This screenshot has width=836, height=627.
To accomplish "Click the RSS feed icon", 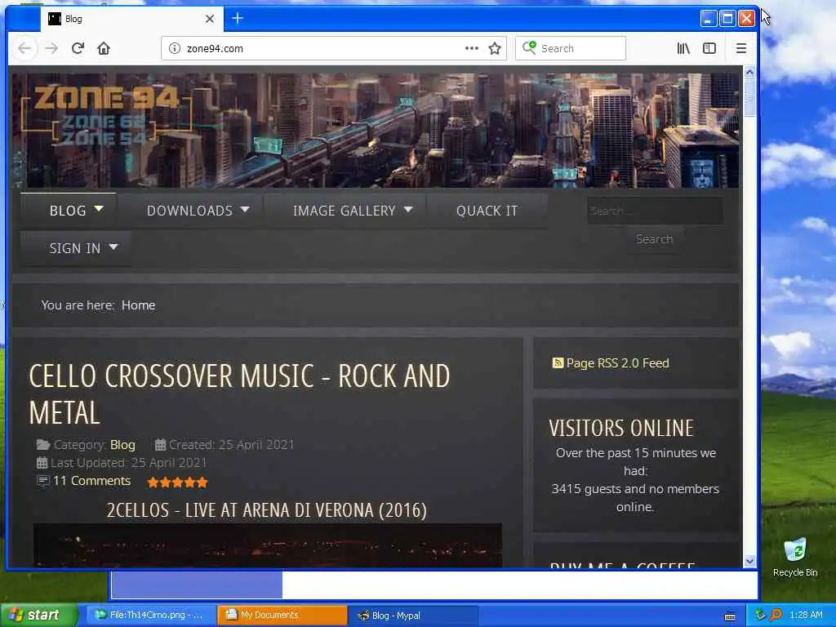I will pyautogui.click(x=558, y=363).
